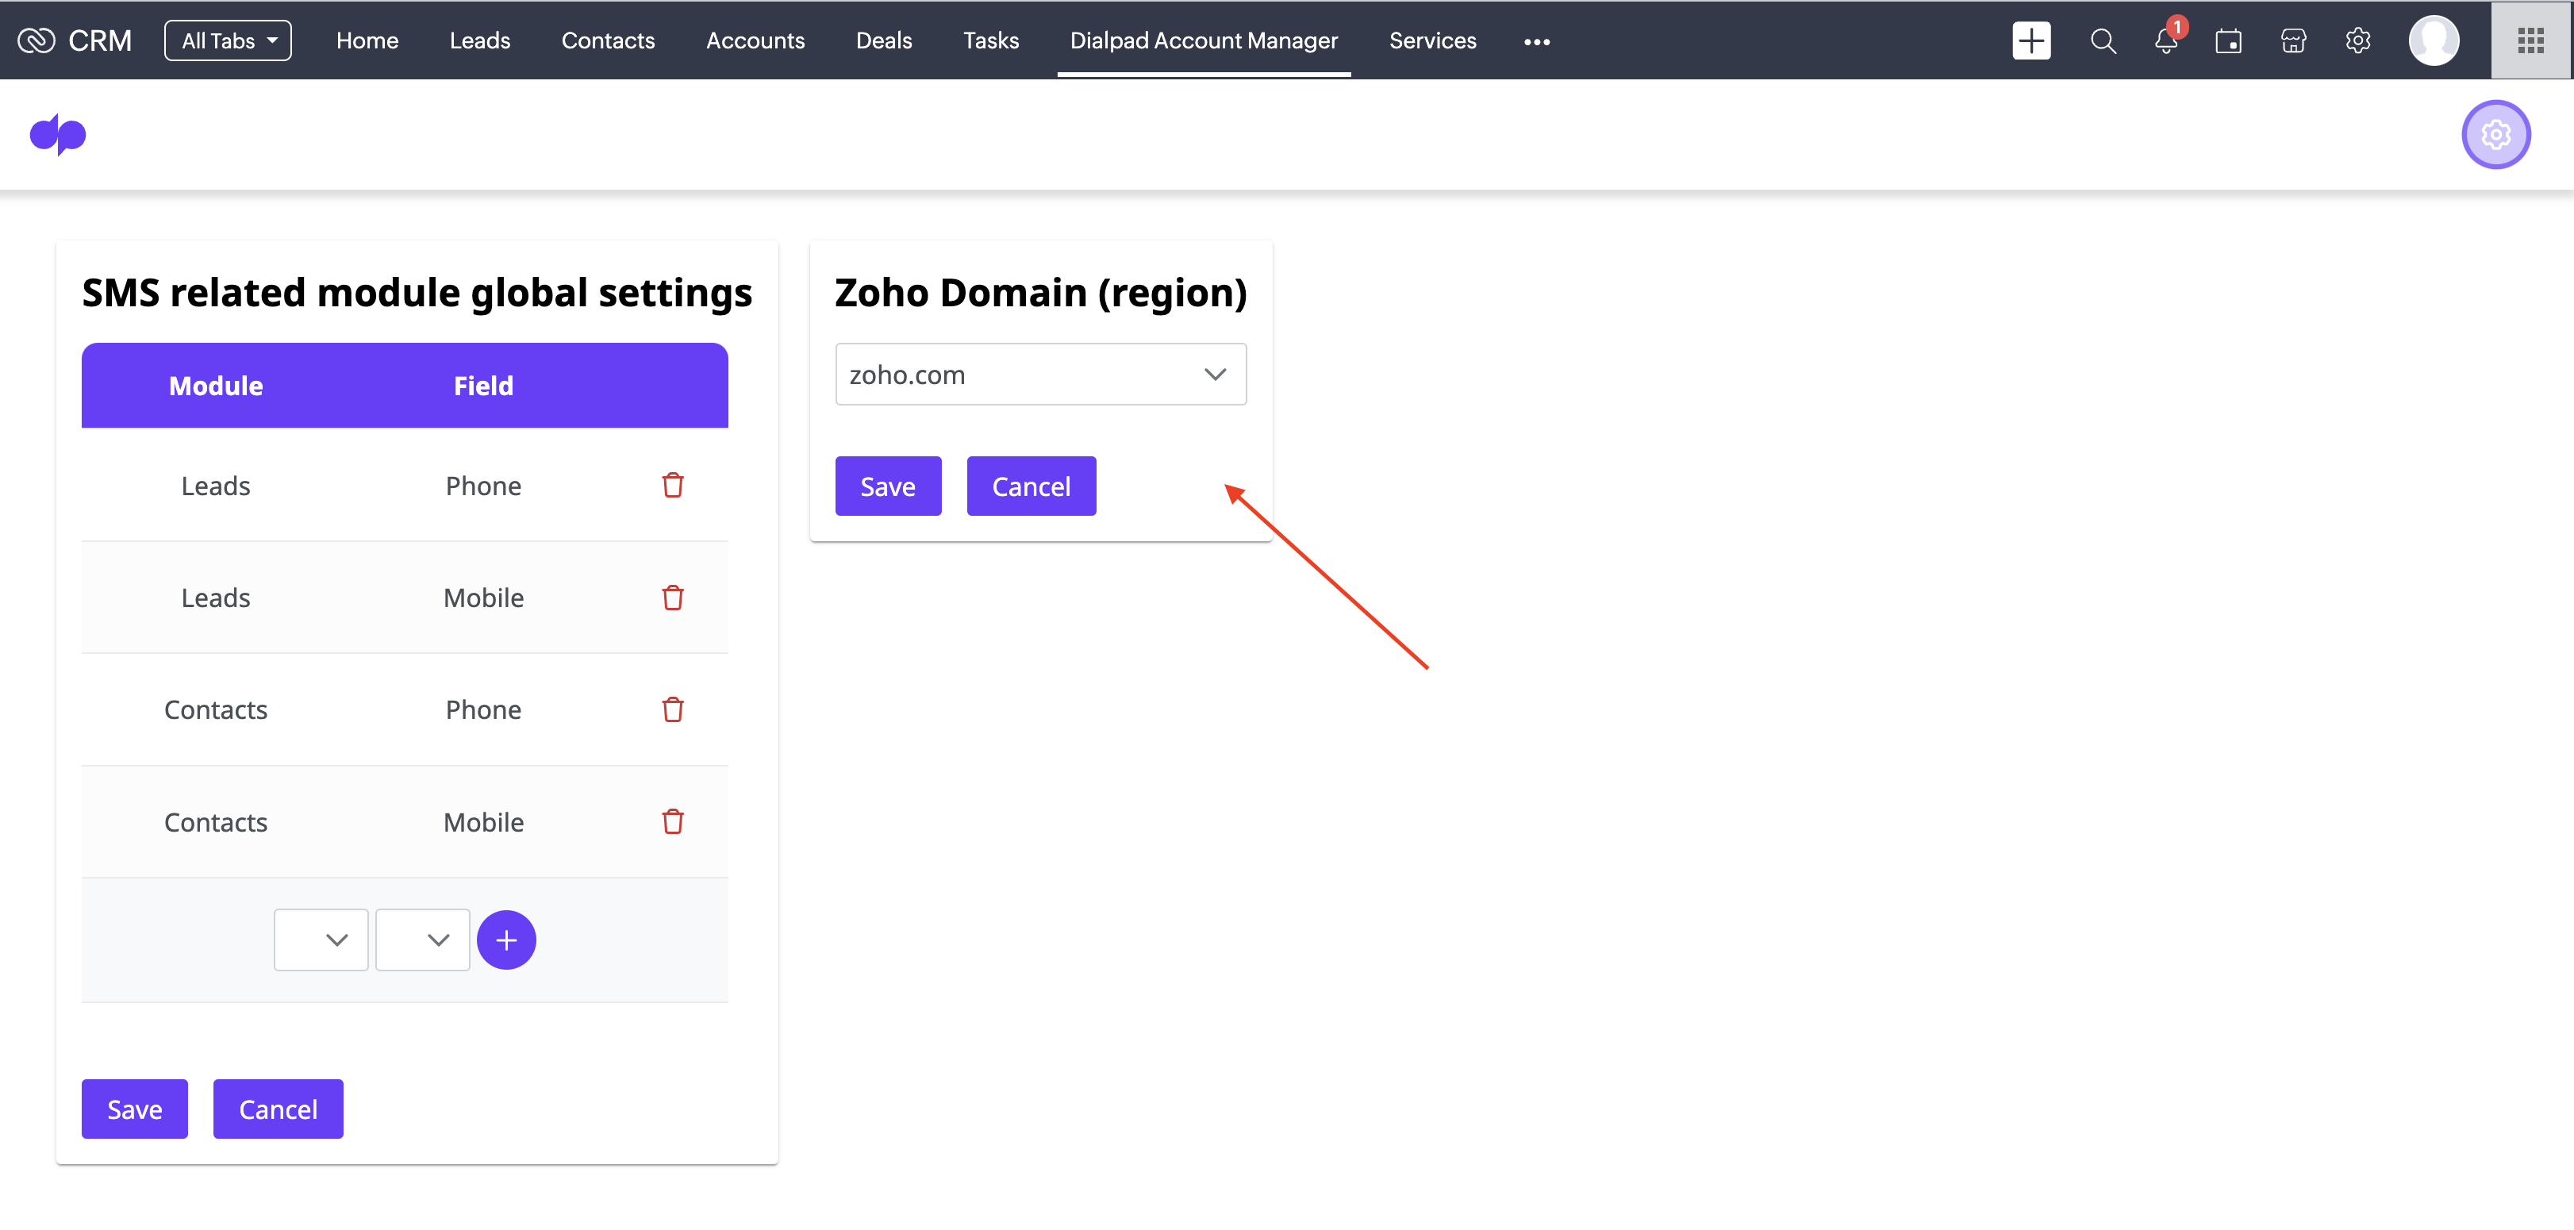Cancel the SMS module global settings
This screenshot has width=2574, height=1230.
point(278,1108)
